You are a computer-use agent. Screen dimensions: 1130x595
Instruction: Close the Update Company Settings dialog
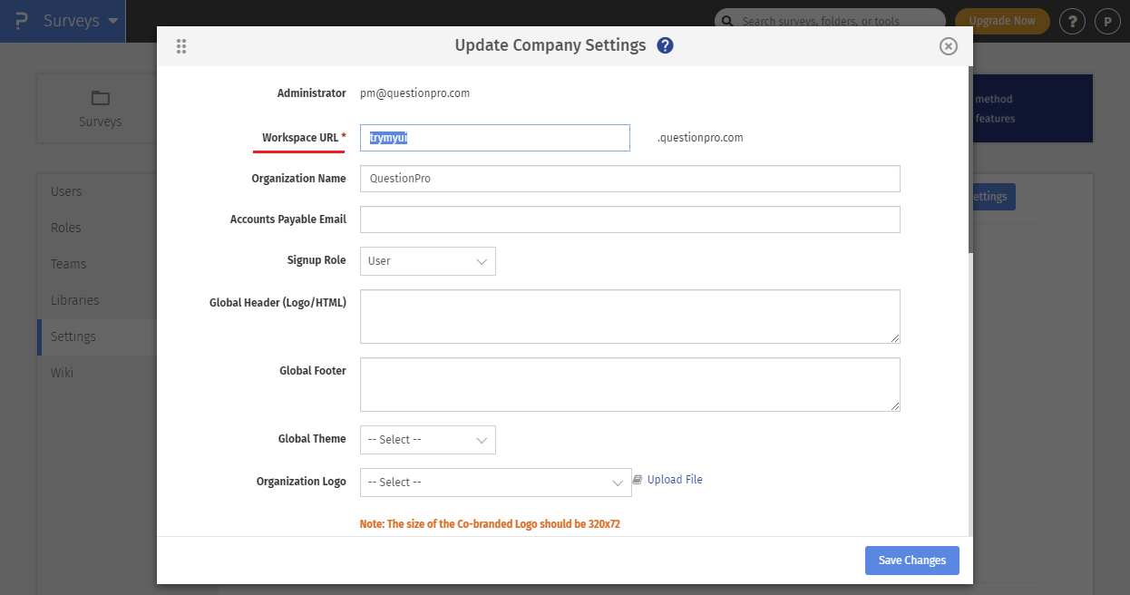pos(948,46)
